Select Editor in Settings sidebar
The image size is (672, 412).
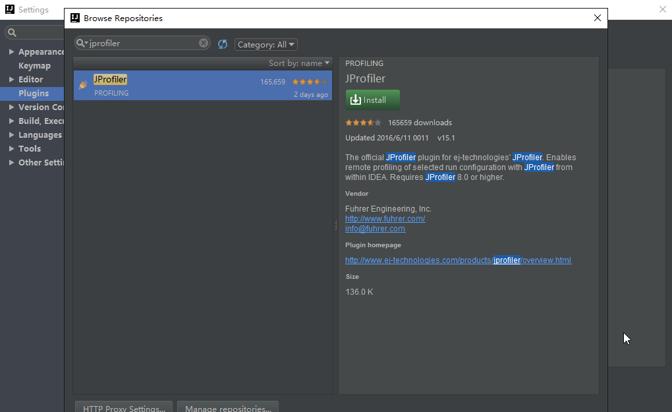point(30,79)
